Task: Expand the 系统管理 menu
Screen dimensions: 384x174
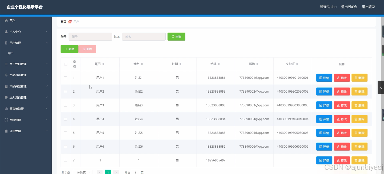Action: (x=47, y=120)
